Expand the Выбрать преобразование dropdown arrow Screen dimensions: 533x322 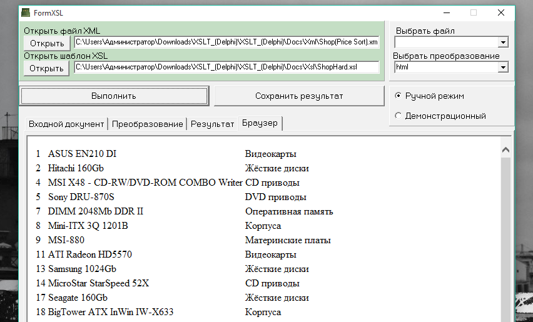tap(503, 68)
